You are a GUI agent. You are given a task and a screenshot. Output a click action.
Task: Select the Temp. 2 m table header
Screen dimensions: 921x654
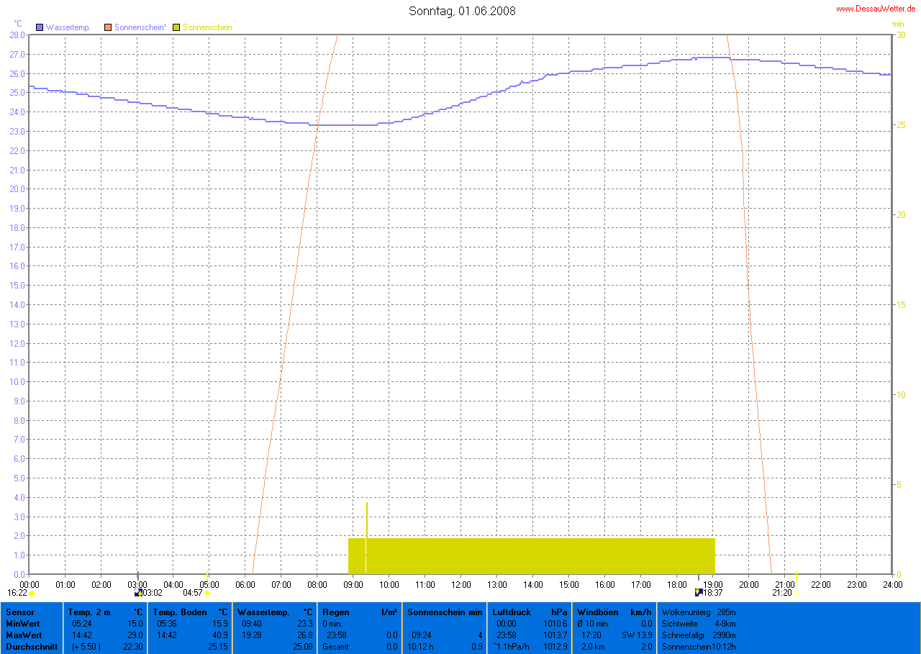click(89, 612)
